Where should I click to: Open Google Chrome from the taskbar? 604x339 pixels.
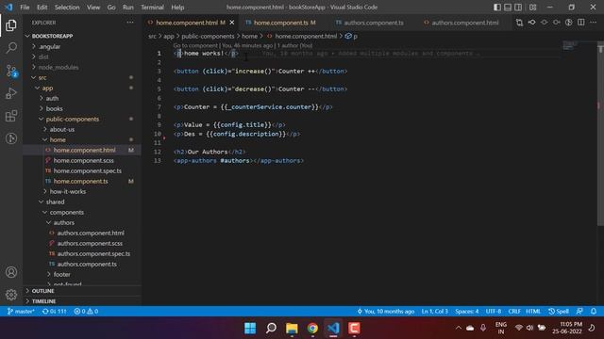coord(312,329)
